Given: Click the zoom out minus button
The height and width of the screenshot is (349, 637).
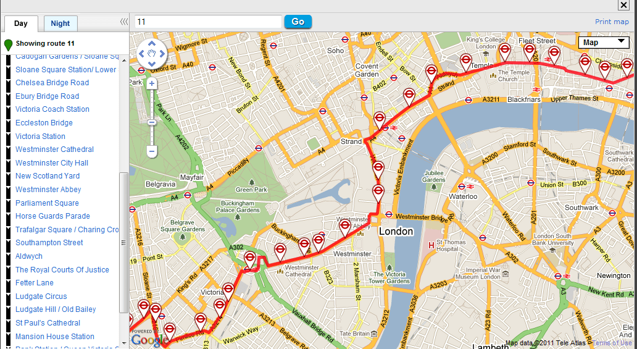Looking at the screenshot, I should pyautogui.click(x=151, y=152).
